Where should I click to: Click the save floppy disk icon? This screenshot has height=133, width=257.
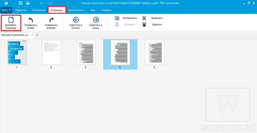pyautogui.click(x=21, y=3)
